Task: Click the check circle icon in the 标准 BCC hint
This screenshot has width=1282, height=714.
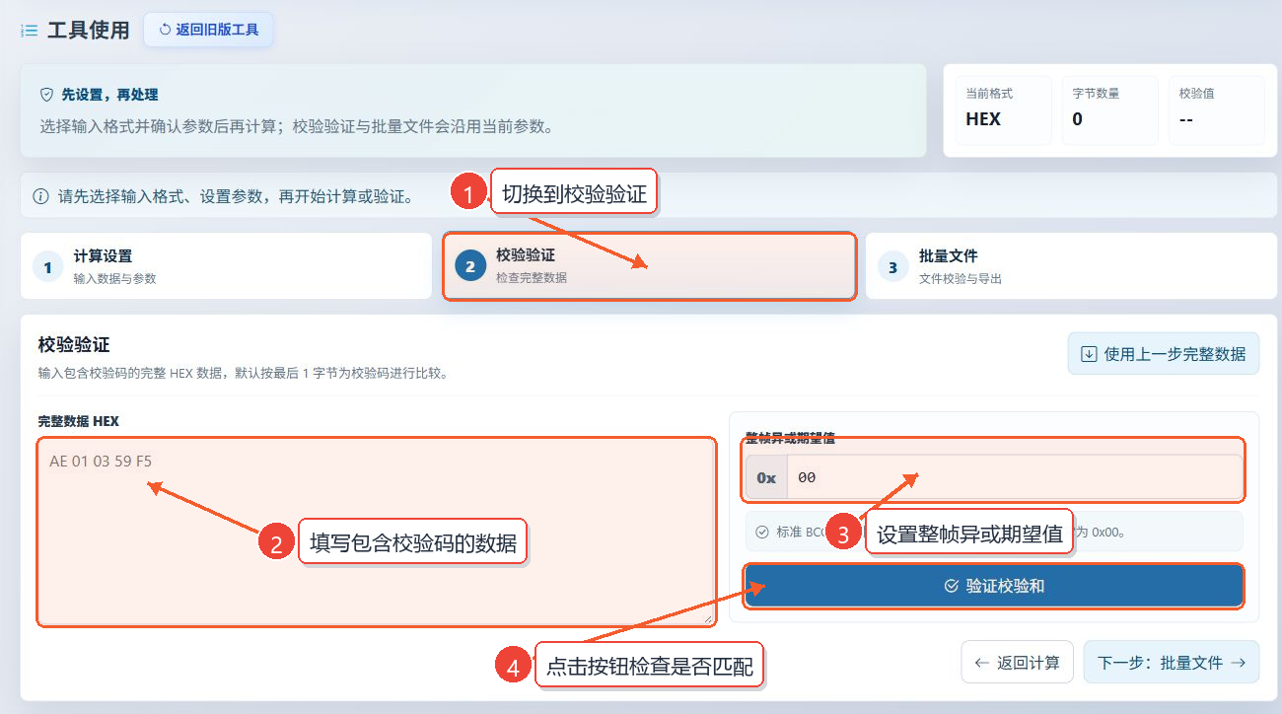Action: (762, 533)
